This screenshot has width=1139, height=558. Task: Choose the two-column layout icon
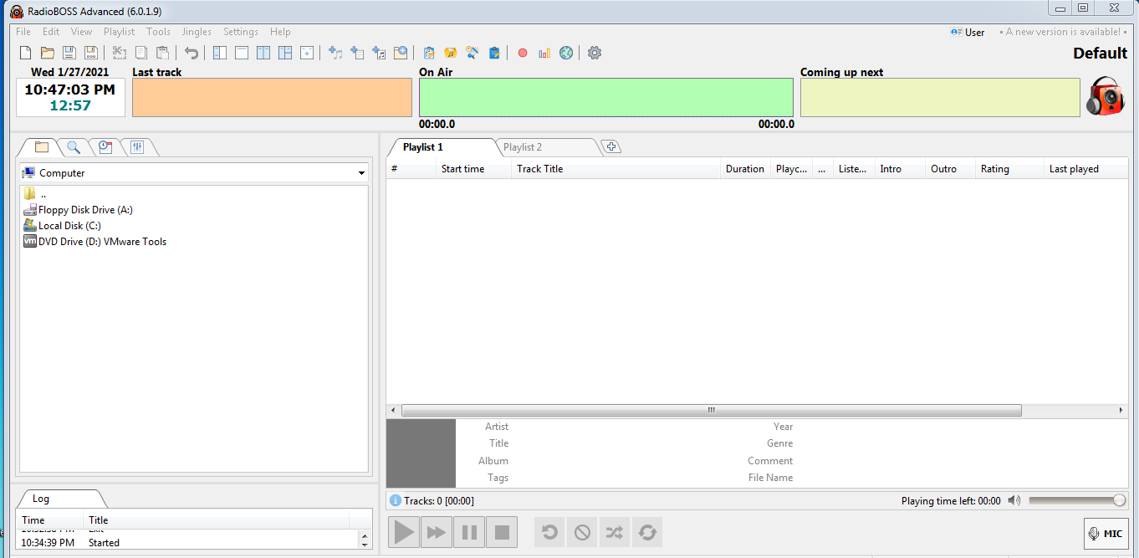click(263, 53)
